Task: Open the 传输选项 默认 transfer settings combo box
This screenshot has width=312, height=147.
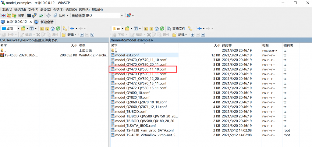Action: point(104,16)
